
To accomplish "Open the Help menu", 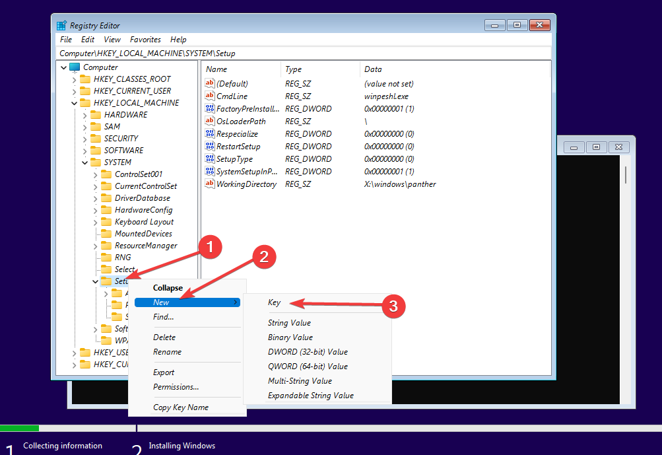I will tap(178, 39).
